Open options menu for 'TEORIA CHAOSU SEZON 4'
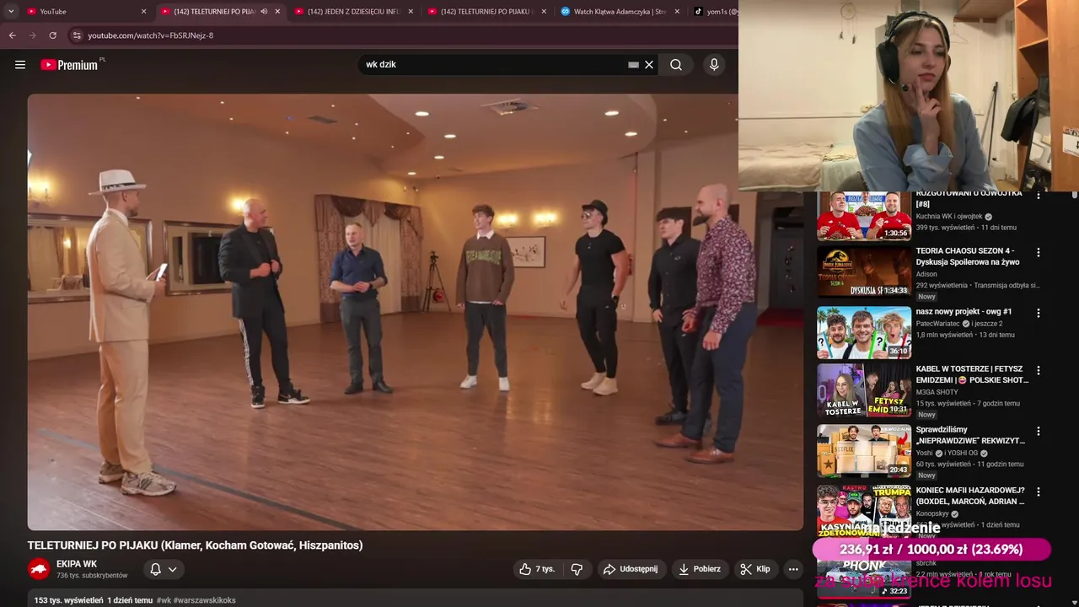Viewport: 1079px width, 607px height. pyautogui.click(x=1039, y=252)
